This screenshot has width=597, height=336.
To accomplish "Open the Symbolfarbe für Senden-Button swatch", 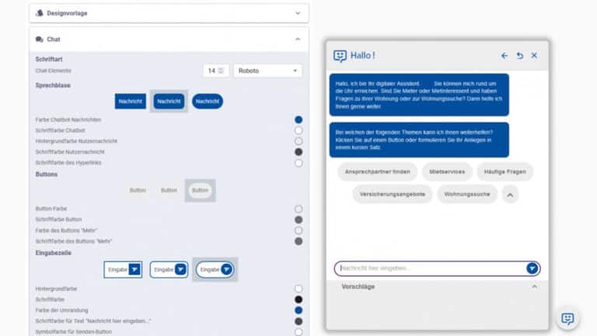I will (298, 332).
